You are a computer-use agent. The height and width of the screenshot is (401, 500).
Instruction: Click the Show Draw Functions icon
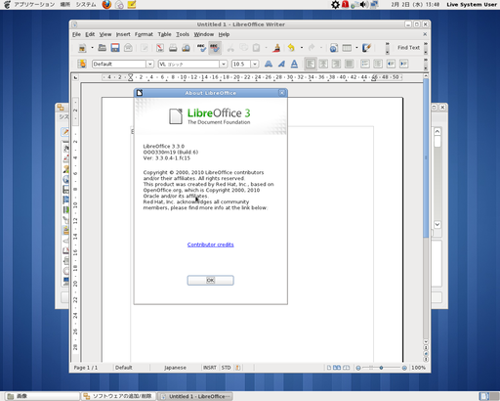[x=366, y=48]
